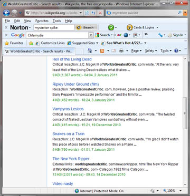Print page using the printer icon

click(121, 51)
